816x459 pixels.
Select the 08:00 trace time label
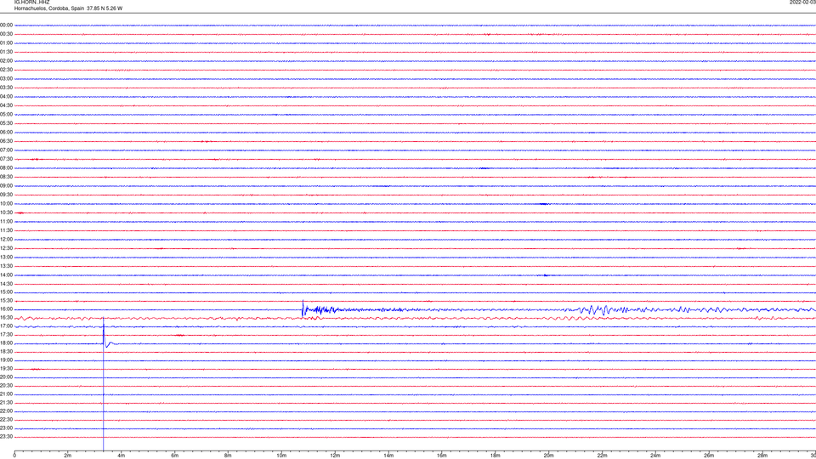point(6,168)
